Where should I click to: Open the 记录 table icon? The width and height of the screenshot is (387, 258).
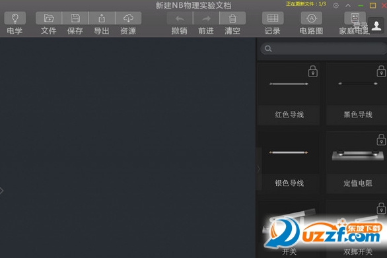(273, 18)
